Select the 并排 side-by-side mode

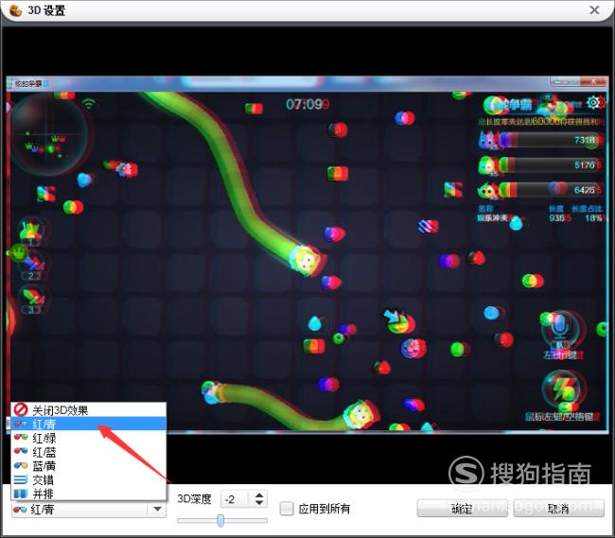pos(89,494)
